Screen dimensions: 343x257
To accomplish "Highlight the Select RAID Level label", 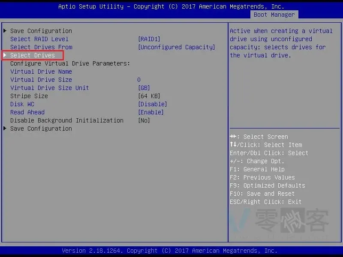I will 39,39.
